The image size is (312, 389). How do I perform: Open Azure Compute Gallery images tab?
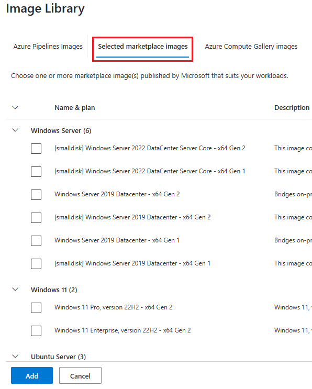click(251, 47)
